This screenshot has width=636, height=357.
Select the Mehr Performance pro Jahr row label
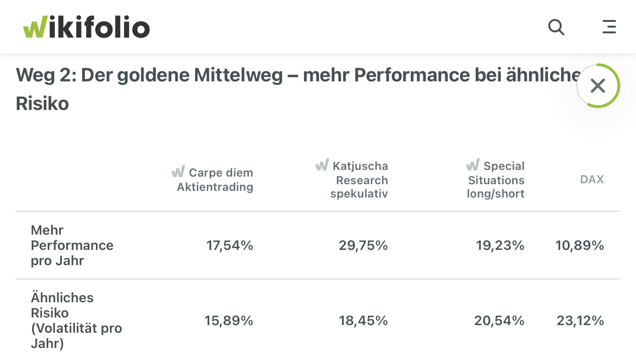(72, 245)
